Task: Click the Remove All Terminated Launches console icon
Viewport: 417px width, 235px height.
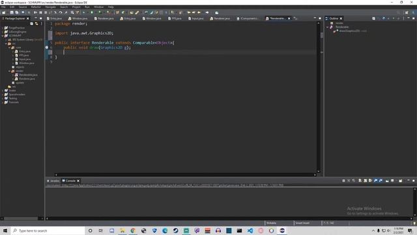Action: (x=353, y=181)
